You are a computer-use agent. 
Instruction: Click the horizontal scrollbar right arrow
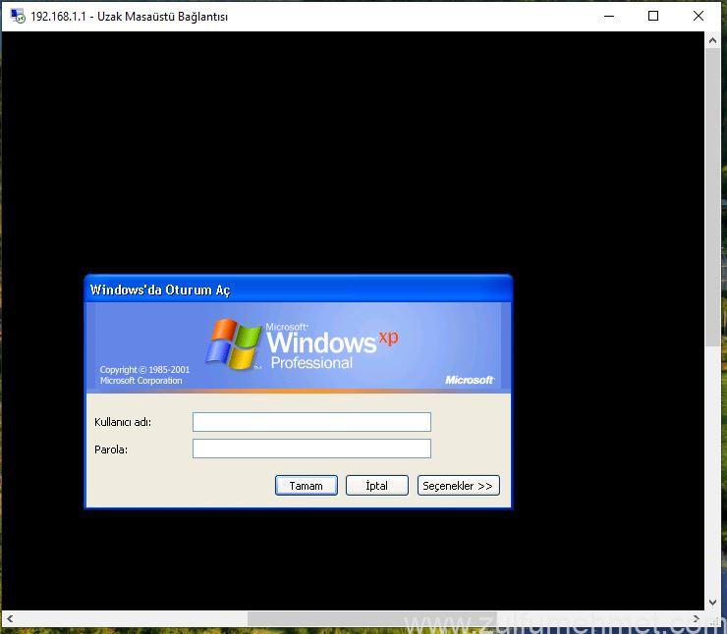[x=696, y=618]
